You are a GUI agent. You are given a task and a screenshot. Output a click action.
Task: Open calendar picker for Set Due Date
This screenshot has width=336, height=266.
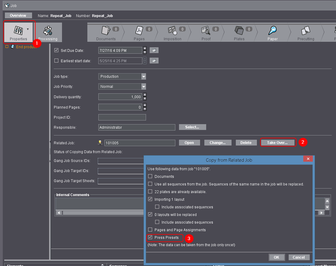[154, 50]
